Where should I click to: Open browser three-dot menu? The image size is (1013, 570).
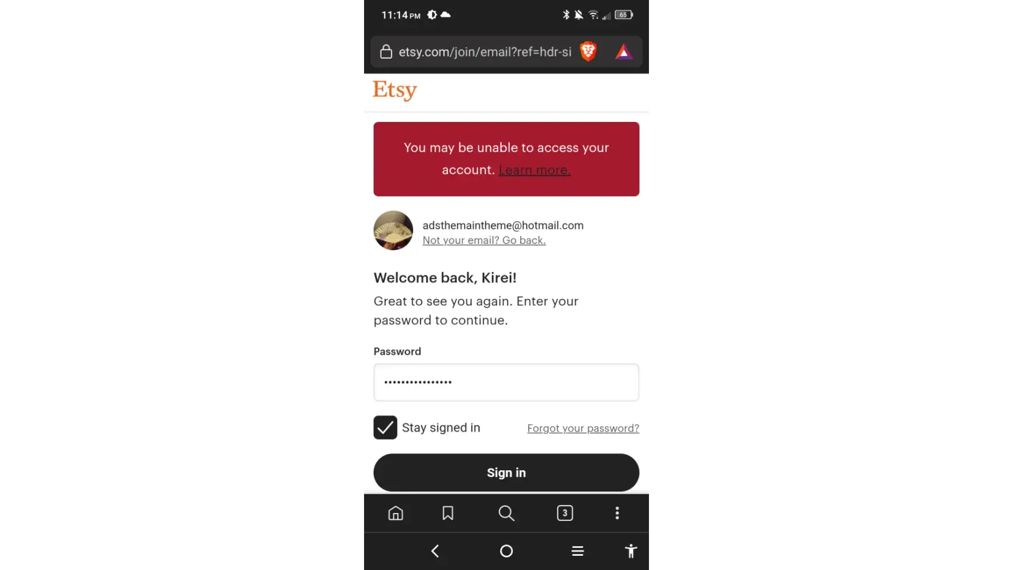click(x=617, y=513)
